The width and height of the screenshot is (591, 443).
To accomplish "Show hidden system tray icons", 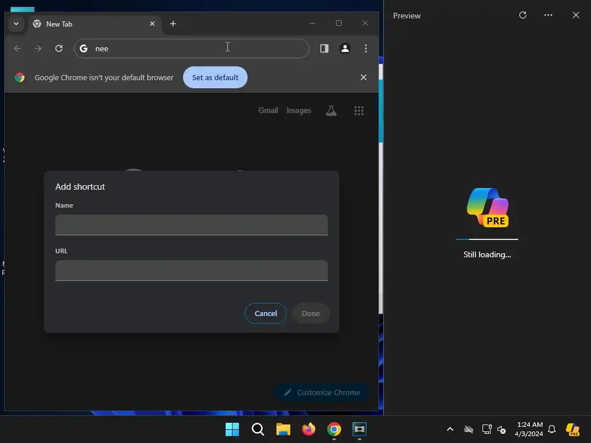I will click(x=450, y=429).
